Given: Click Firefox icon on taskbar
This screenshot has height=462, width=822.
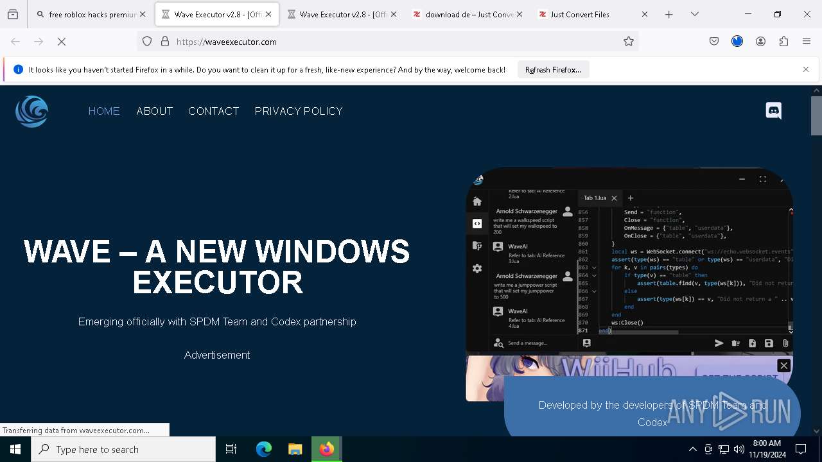Looking at the screenshot, I should tap(327, 449).
